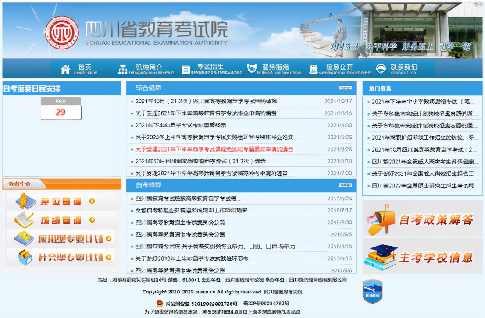Click the red circular Sichuan Examination Authority logo
Viewport: 485px width, 318px height.
point(61,32)
